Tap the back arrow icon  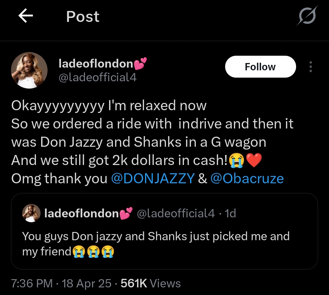point(26,16)
